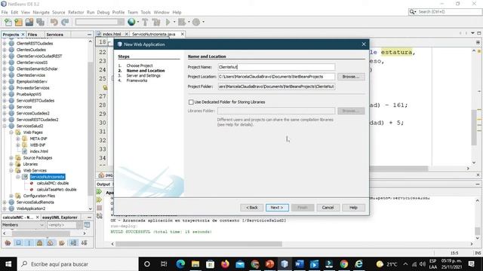Open Firefox from the taskbar
This screenshot has width=483, height=271.
click(225, 264)
